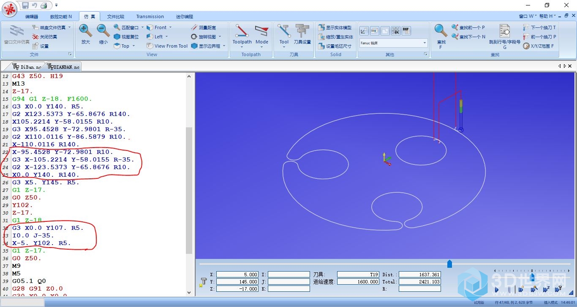Open simulation 设置 settings
Screen dimensions: 577x307
(x=41, y=46)
